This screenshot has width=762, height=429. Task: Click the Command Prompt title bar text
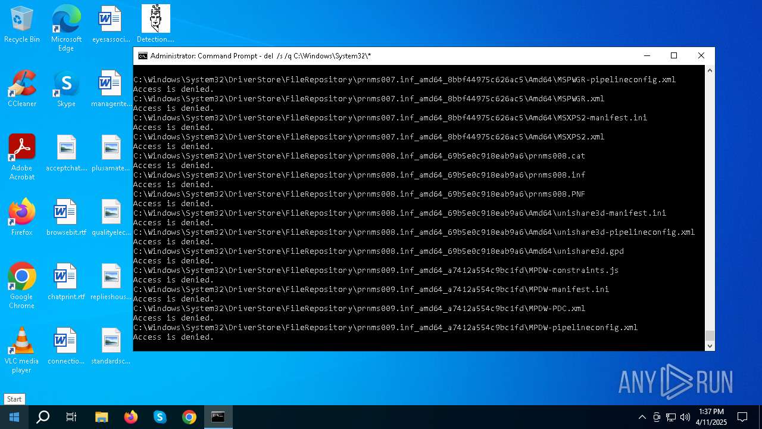pos(261,56)
